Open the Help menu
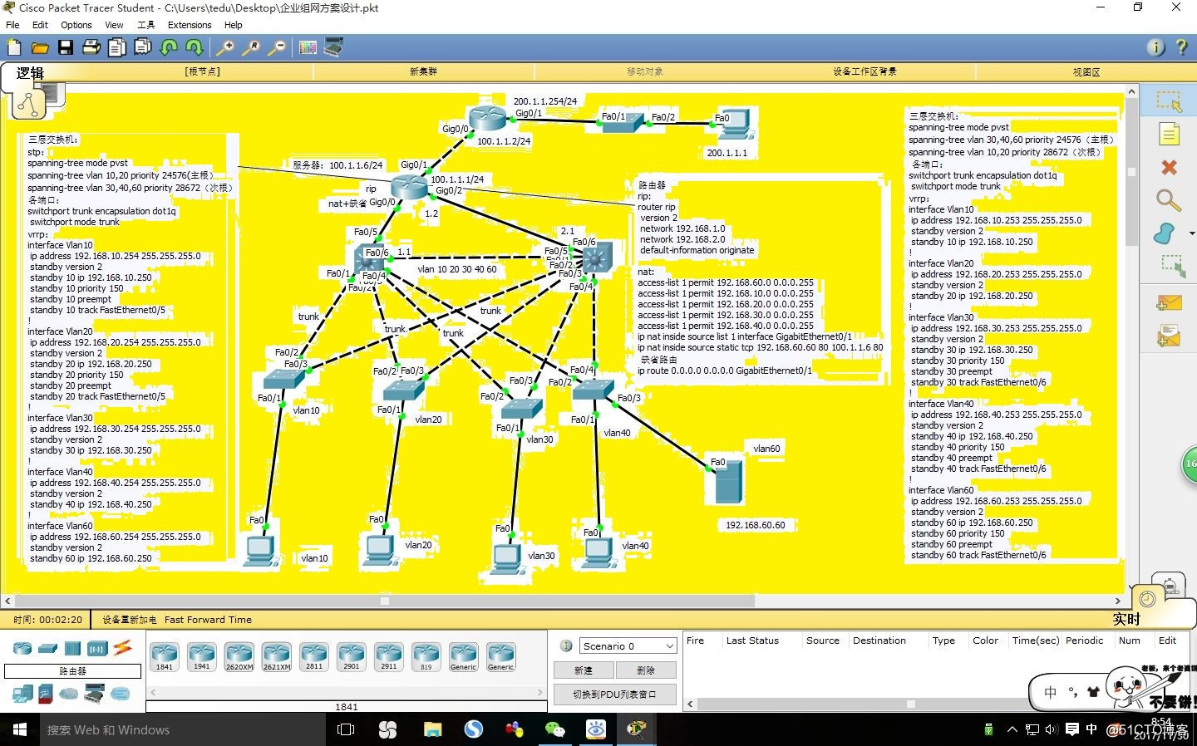Screen dimensions: 1197x746 [234, 25]
